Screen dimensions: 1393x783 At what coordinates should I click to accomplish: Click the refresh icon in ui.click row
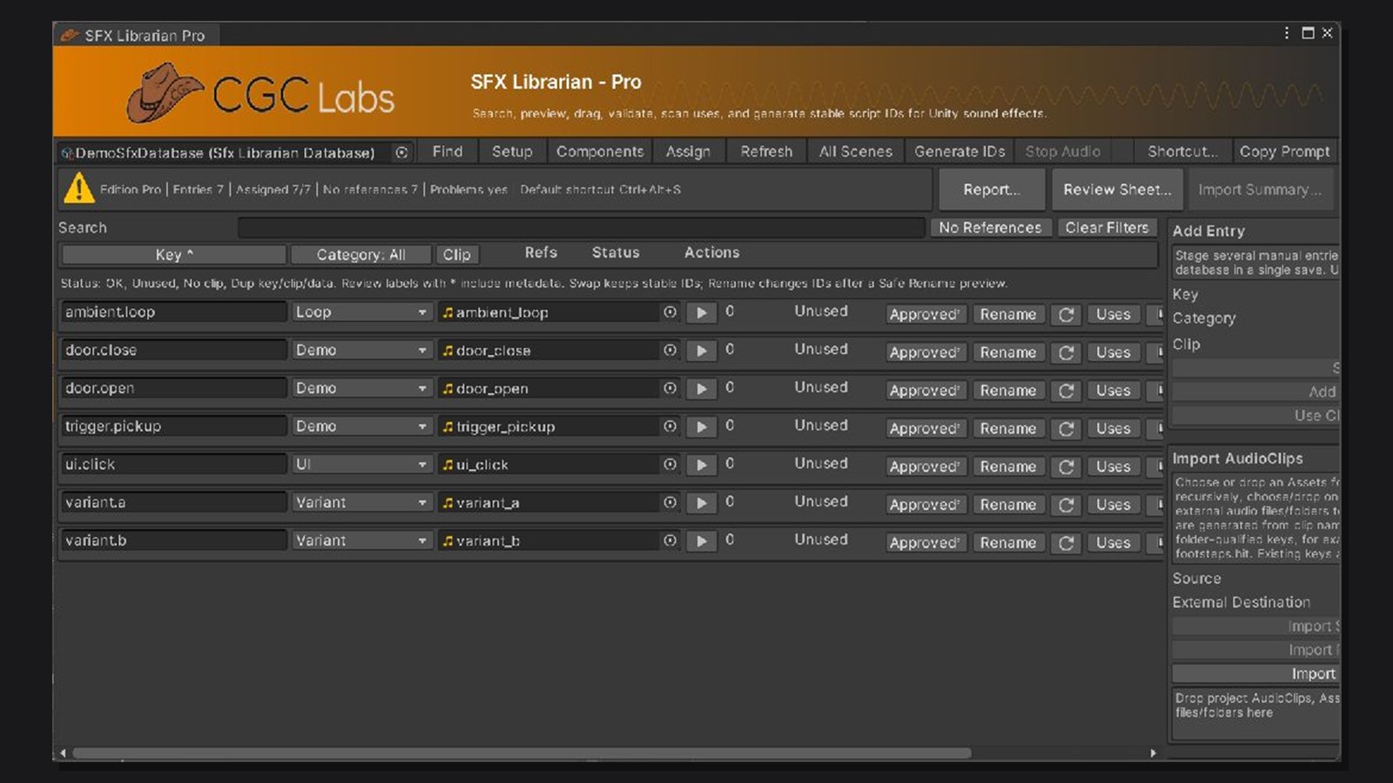click(x=1066, y=467)
